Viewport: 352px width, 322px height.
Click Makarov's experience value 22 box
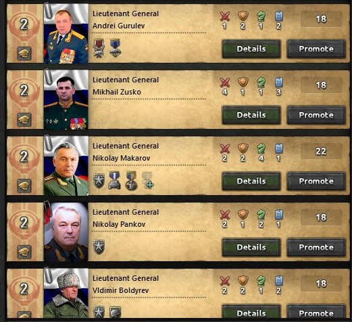pos(321,151)
